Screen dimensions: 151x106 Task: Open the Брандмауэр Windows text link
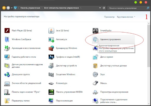[x=67, y=48]
